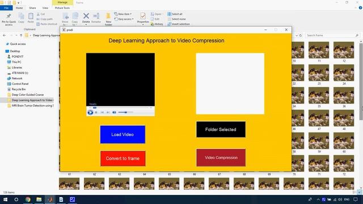Mute the media player speaker icon
363x204 pixels.
pos(114,112)
